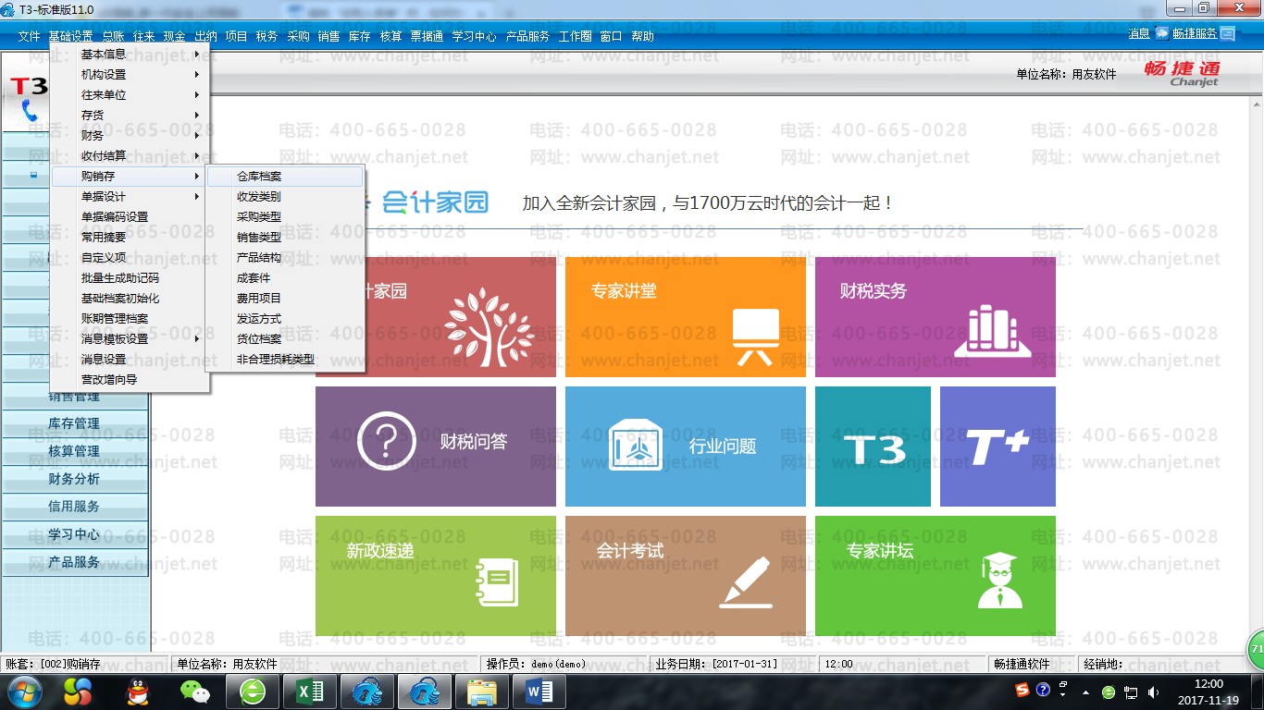Screen dimensions: 1264x710
Task: Open the 专家讲堂 presentation board icon
Action: tap(756, 336)
